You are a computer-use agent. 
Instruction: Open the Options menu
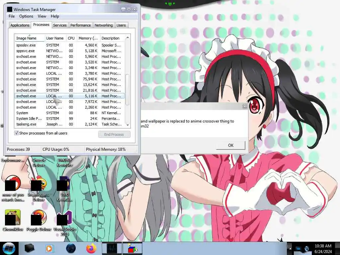26,16
